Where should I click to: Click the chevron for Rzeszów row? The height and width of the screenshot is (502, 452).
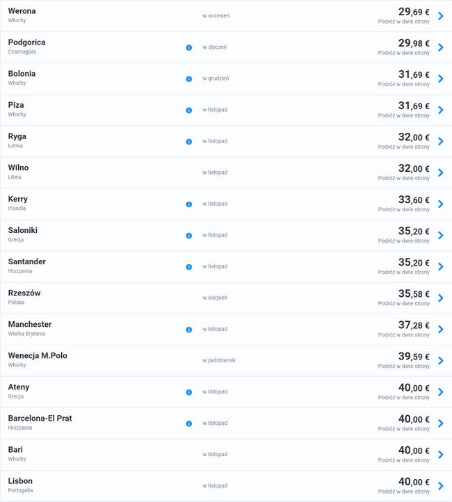tap(440, 298)
